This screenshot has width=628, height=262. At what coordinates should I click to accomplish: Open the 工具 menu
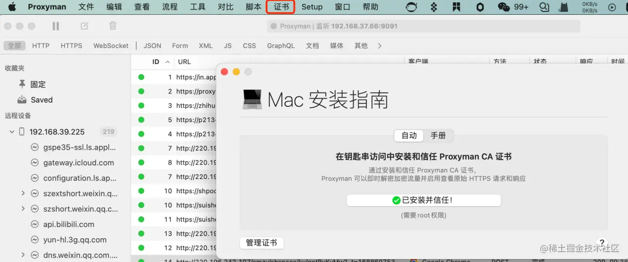[198, 7]
